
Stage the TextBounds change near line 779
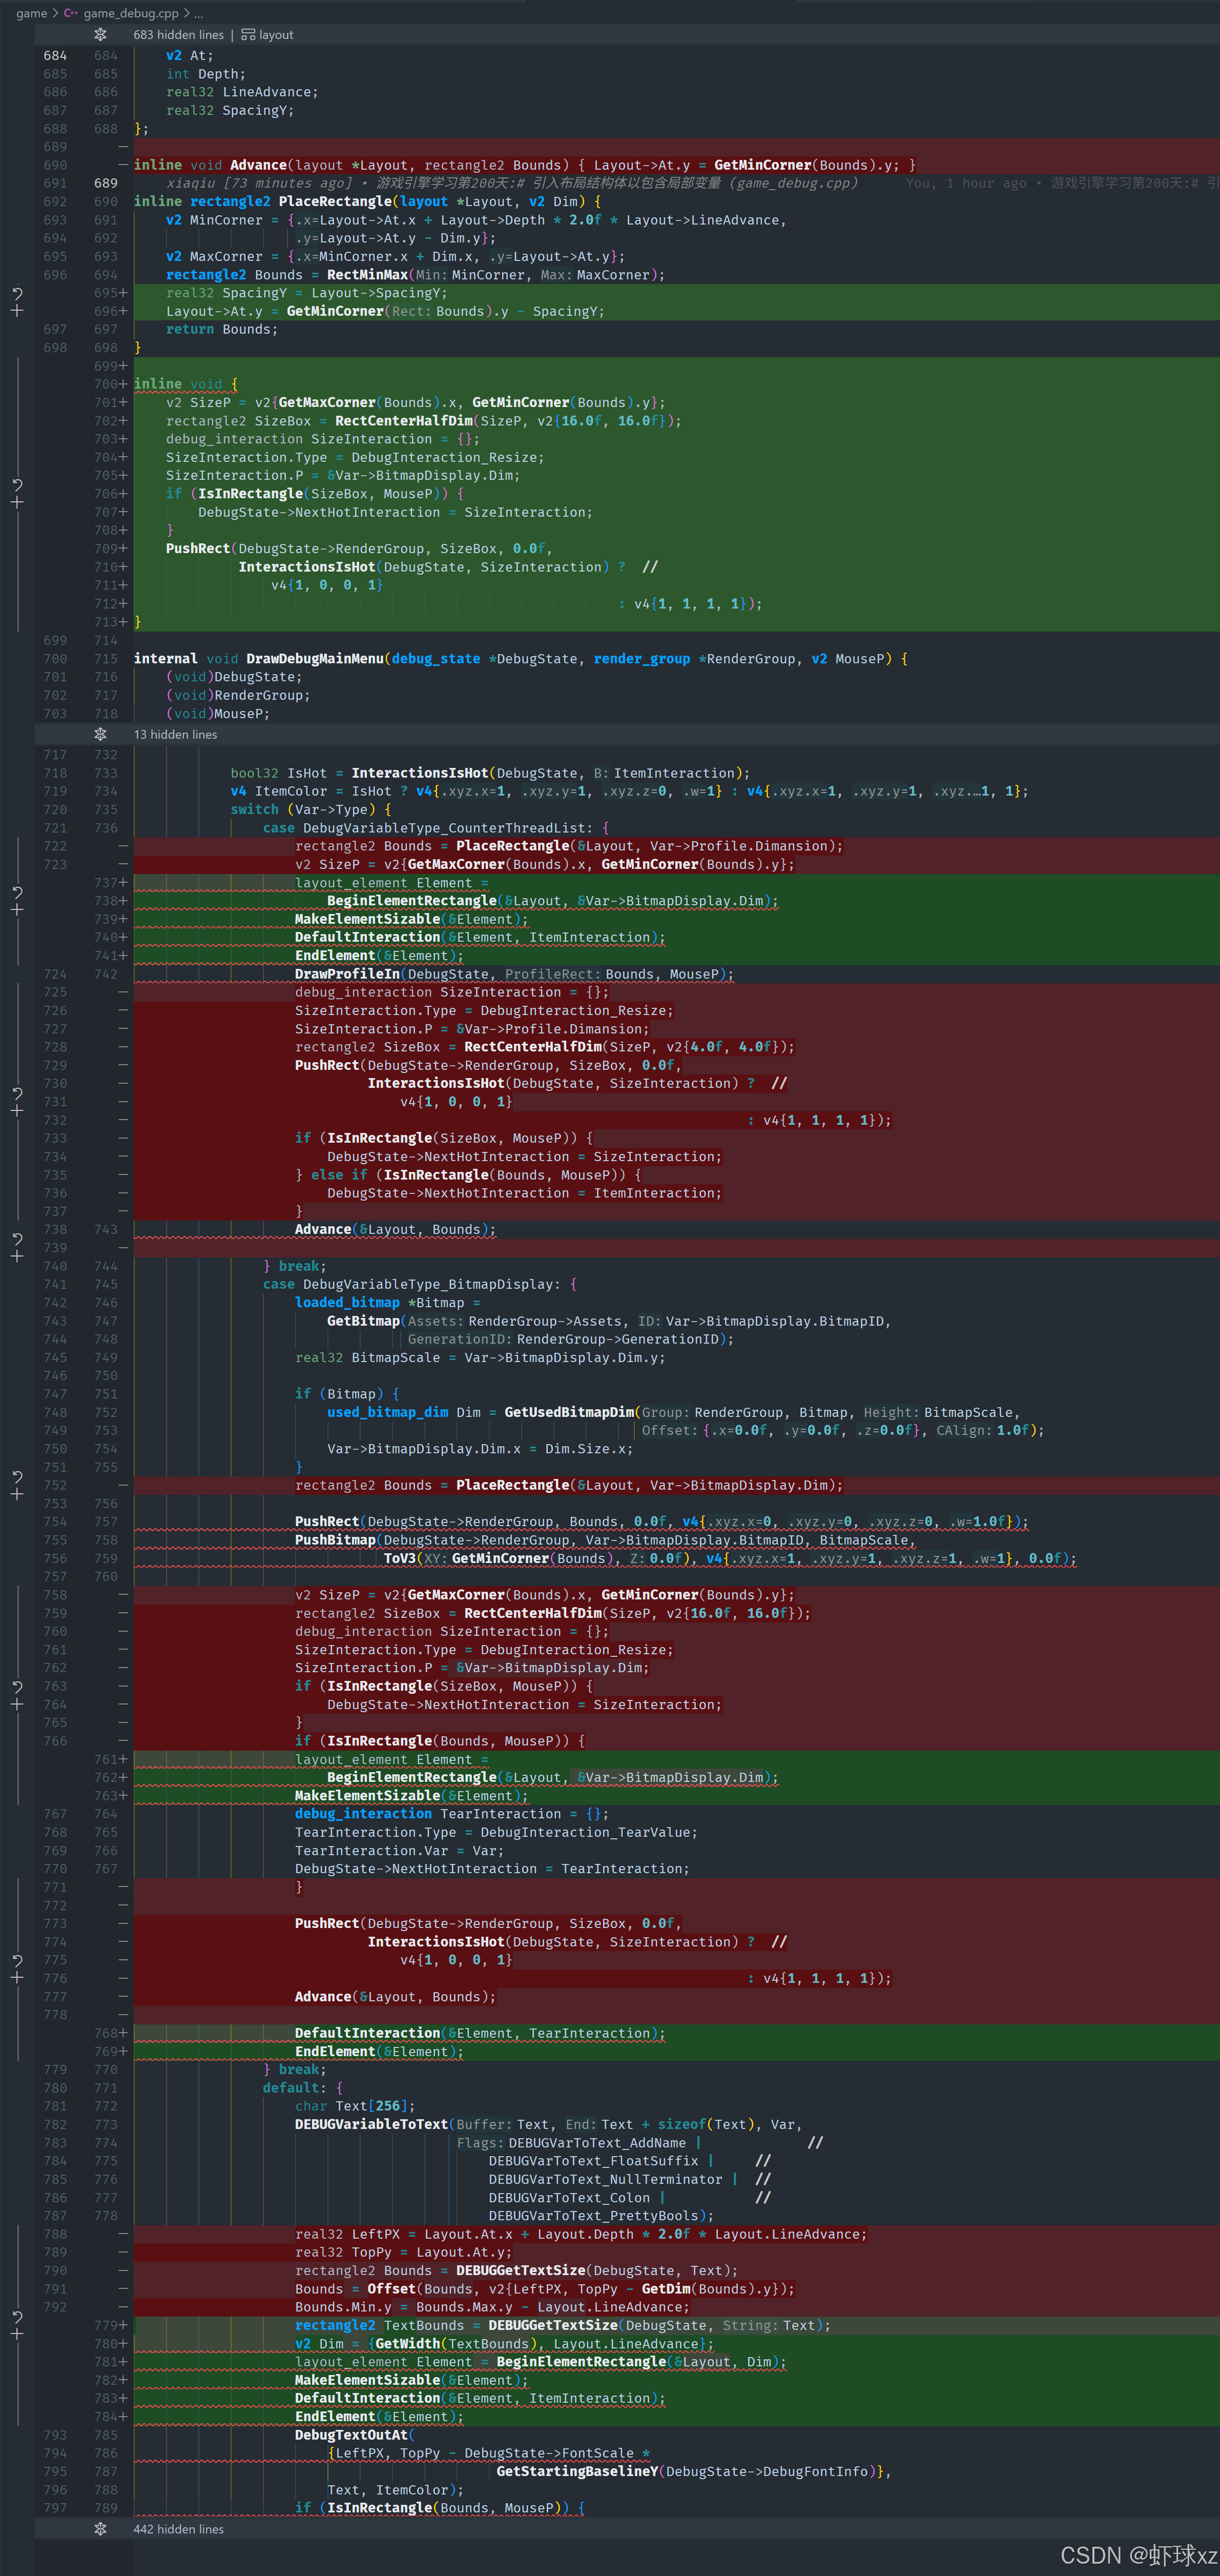click(x=17, y=2334)
